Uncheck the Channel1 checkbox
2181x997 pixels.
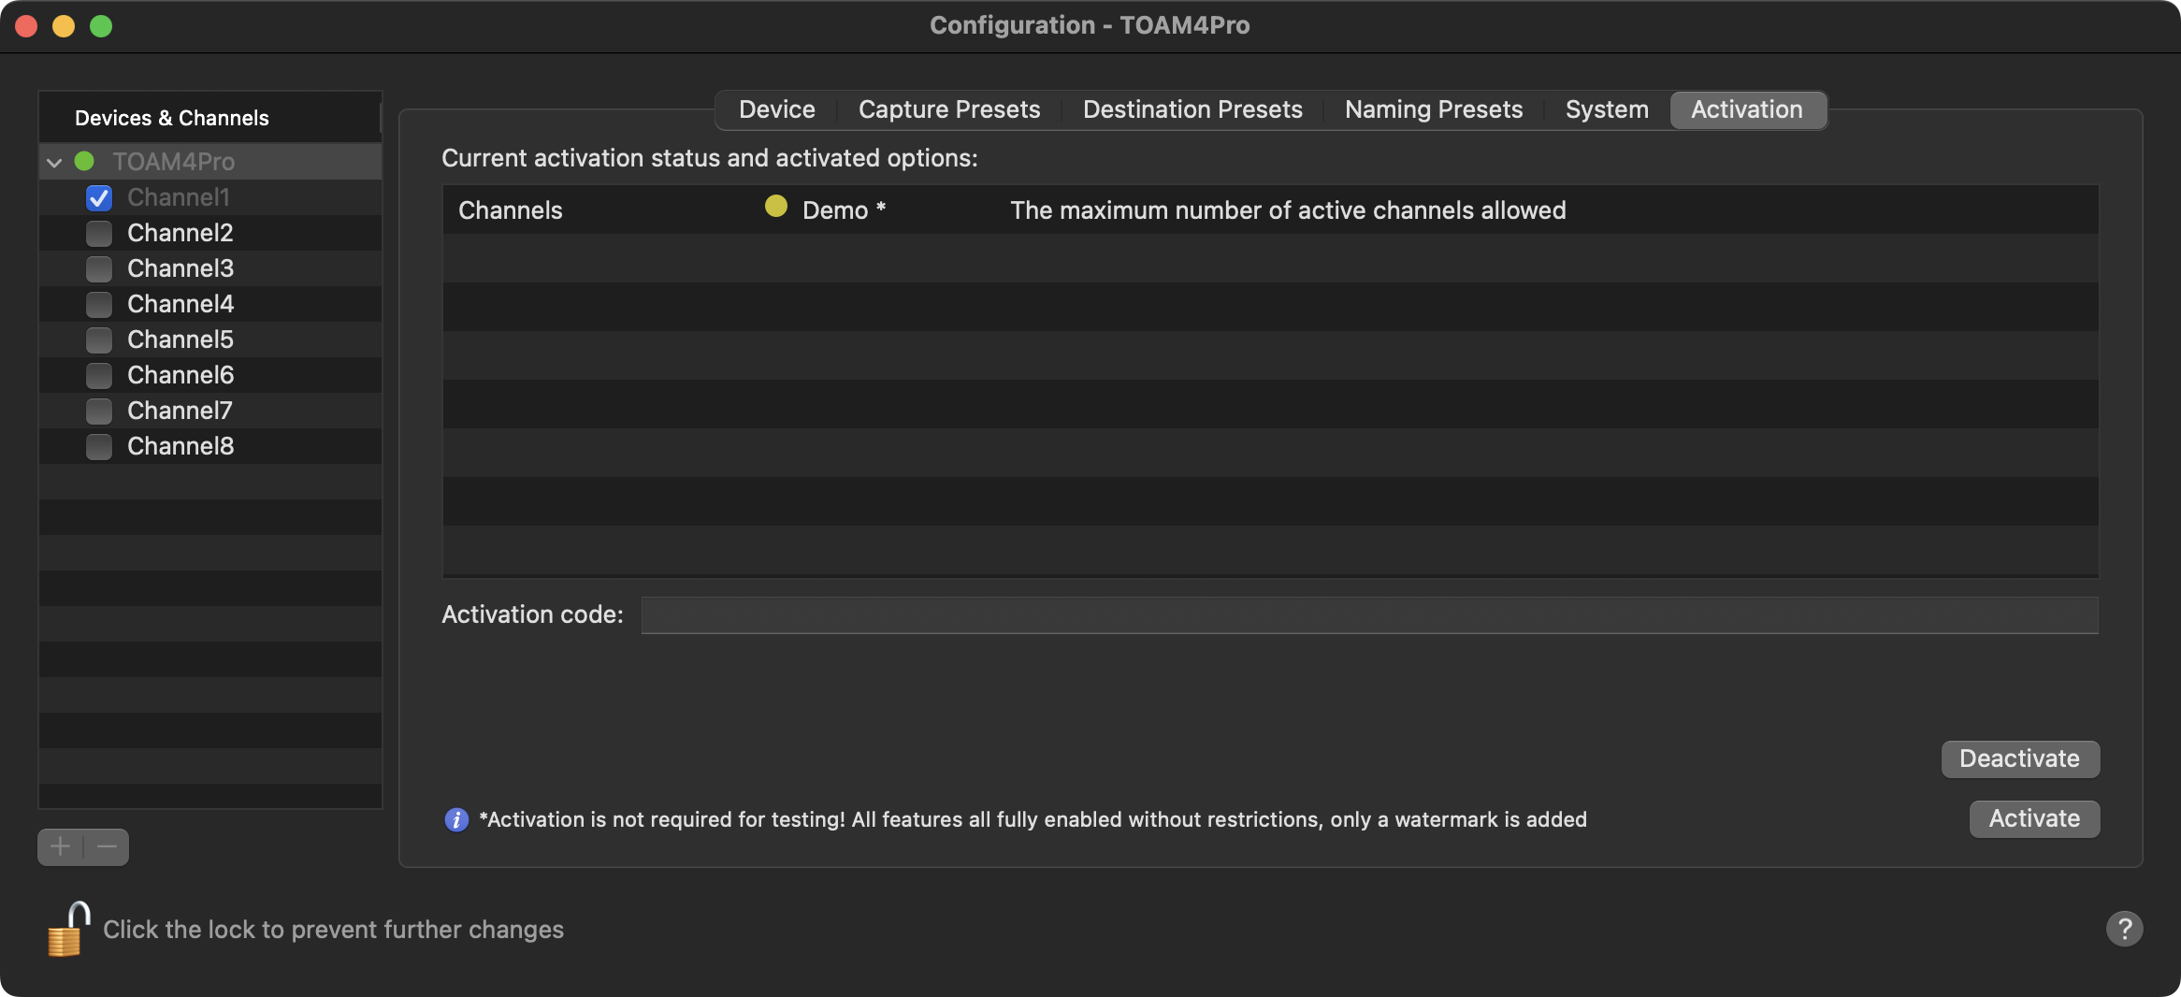[x=99, y=198]
